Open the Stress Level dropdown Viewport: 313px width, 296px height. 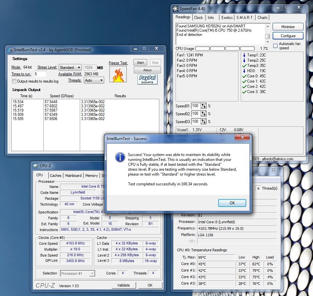point(70,68)
